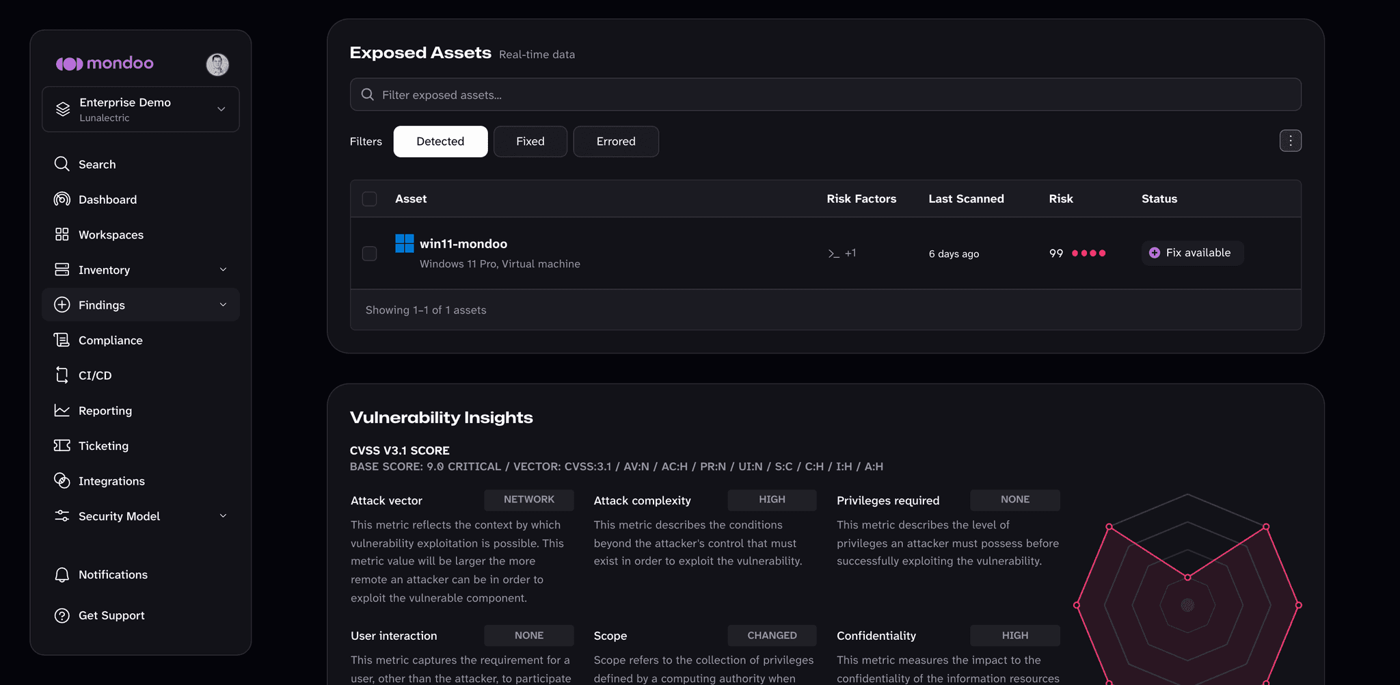This screenshot has width=1400, height=685.
Task: Focus the Filter exposed assets field
Action: point(825,94)
